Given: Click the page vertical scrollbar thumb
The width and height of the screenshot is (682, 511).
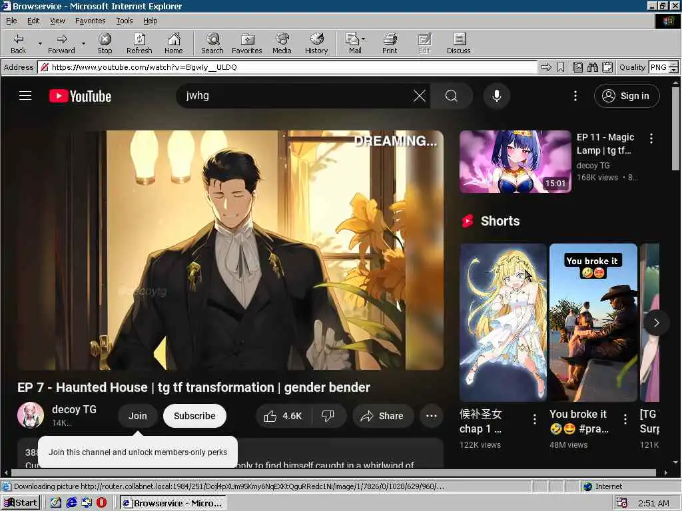Looking at the screenshot, I should click(x=675, y=130).
